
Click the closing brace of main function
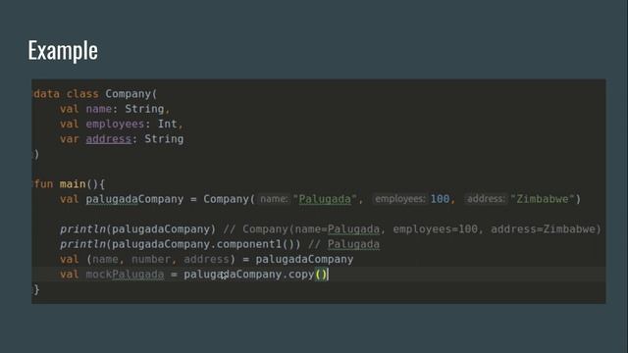pos(36,289)
